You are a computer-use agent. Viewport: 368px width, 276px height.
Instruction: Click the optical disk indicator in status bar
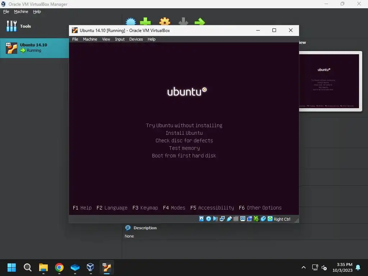[208, 219]
